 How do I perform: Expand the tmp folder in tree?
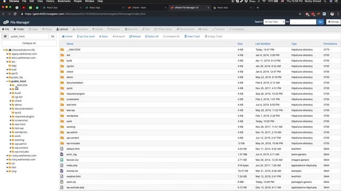(x=7, y=171)
